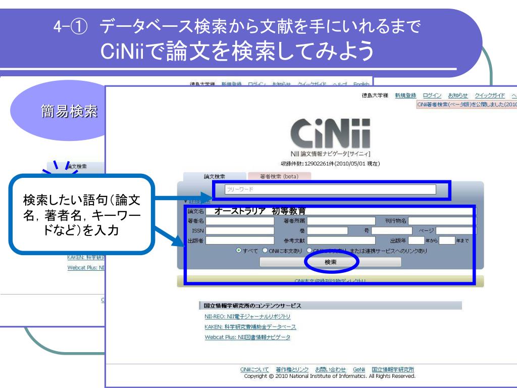517x388 pixels.
Task: Click the 徳島大学様 text in front window
Action: coord(375,95)
